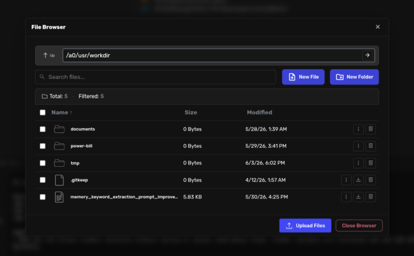Viewport: 414px width, 256px height.
Task: Open more options for documents folder
Action: [x=358, y=129]
